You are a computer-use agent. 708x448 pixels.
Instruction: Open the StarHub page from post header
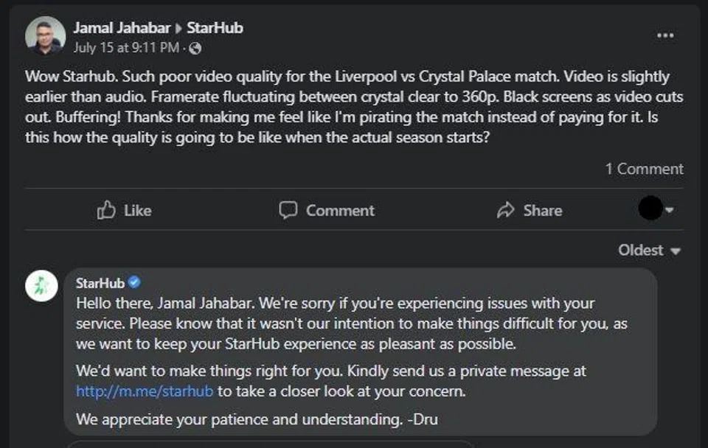coord(215,28)
